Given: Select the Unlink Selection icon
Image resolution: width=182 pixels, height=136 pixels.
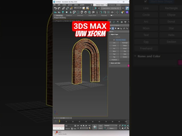Looking at the screenshot, I should [x=67, y=8].
